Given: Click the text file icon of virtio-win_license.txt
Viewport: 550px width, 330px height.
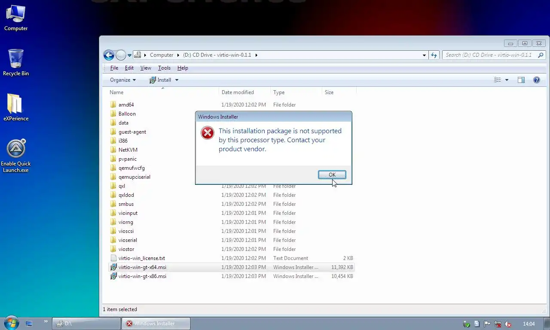Looking at the screenshot, I should click(113, 258).
